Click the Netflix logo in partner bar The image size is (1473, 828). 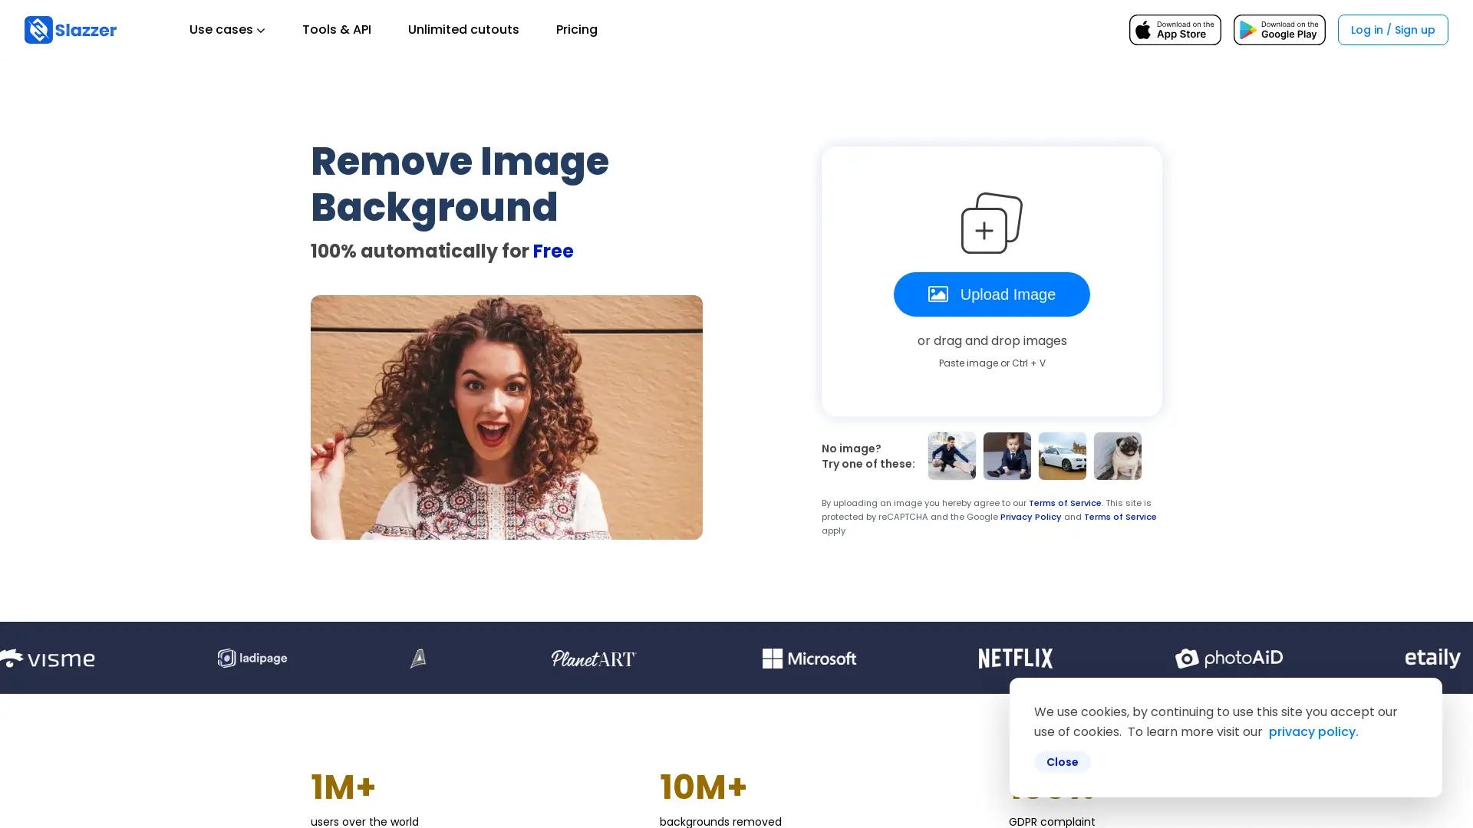tap(1015, 659)
